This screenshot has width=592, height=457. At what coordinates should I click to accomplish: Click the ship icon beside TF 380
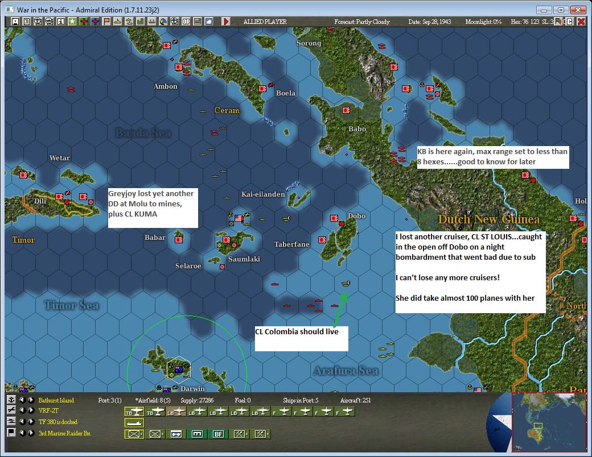point(11,421)
